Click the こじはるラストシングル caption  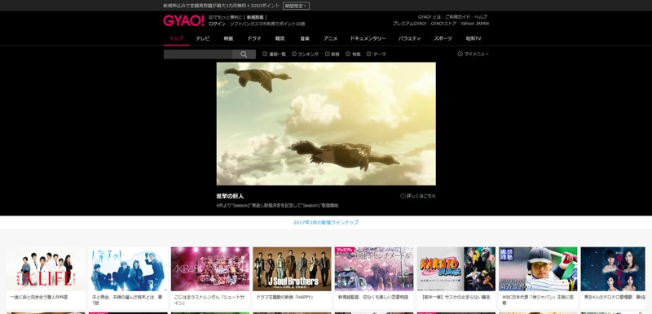pyautogui.click(x=209, y=300)
